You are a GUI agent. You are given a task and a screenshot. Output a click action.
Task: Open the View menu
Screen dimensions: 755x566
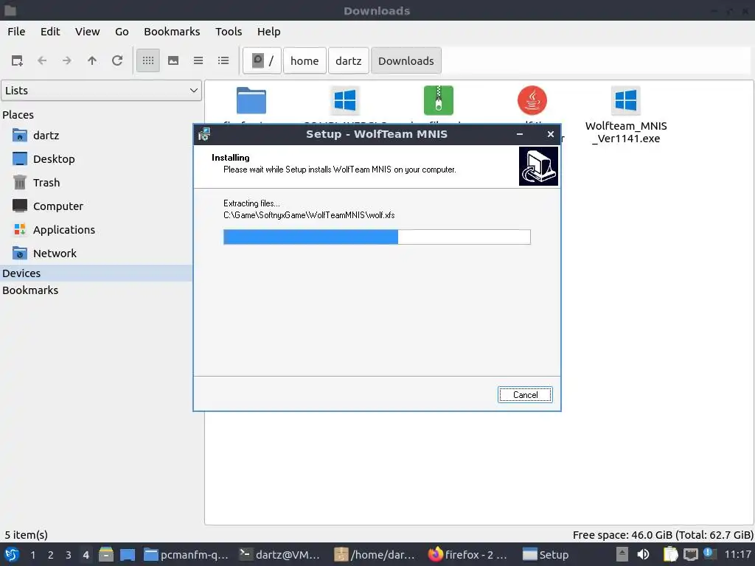coord(87,32)
